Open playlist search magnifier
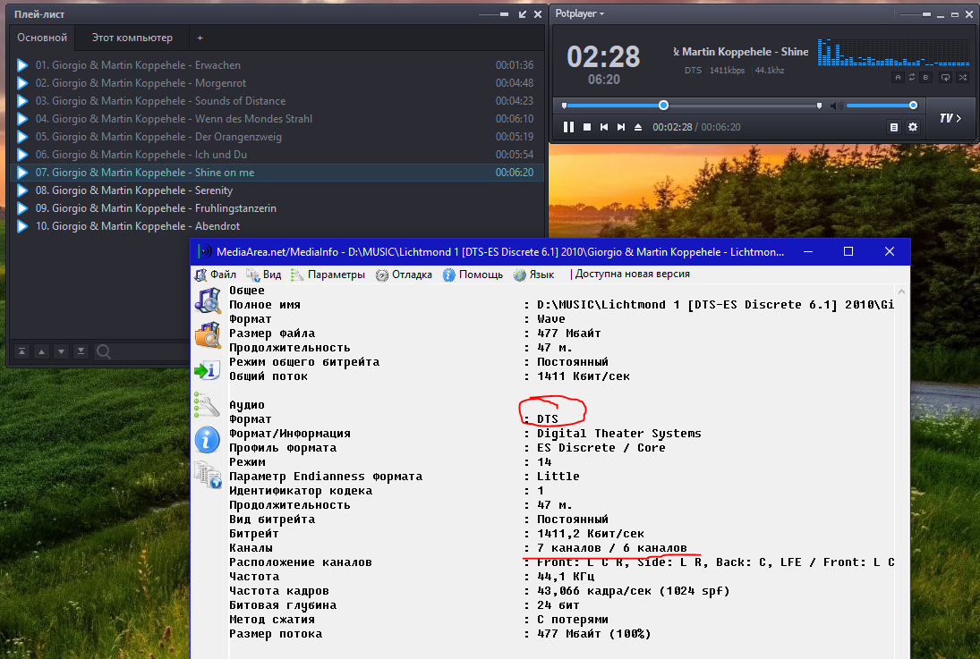980x659 pixels. (x=104, y=351)
